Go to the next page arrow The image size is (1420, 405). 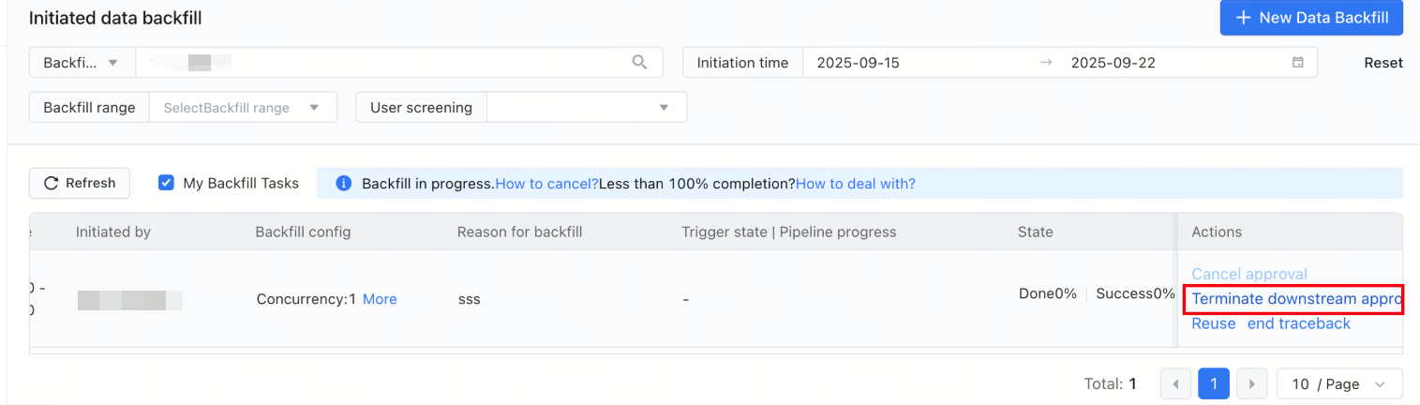(1251, 384)
